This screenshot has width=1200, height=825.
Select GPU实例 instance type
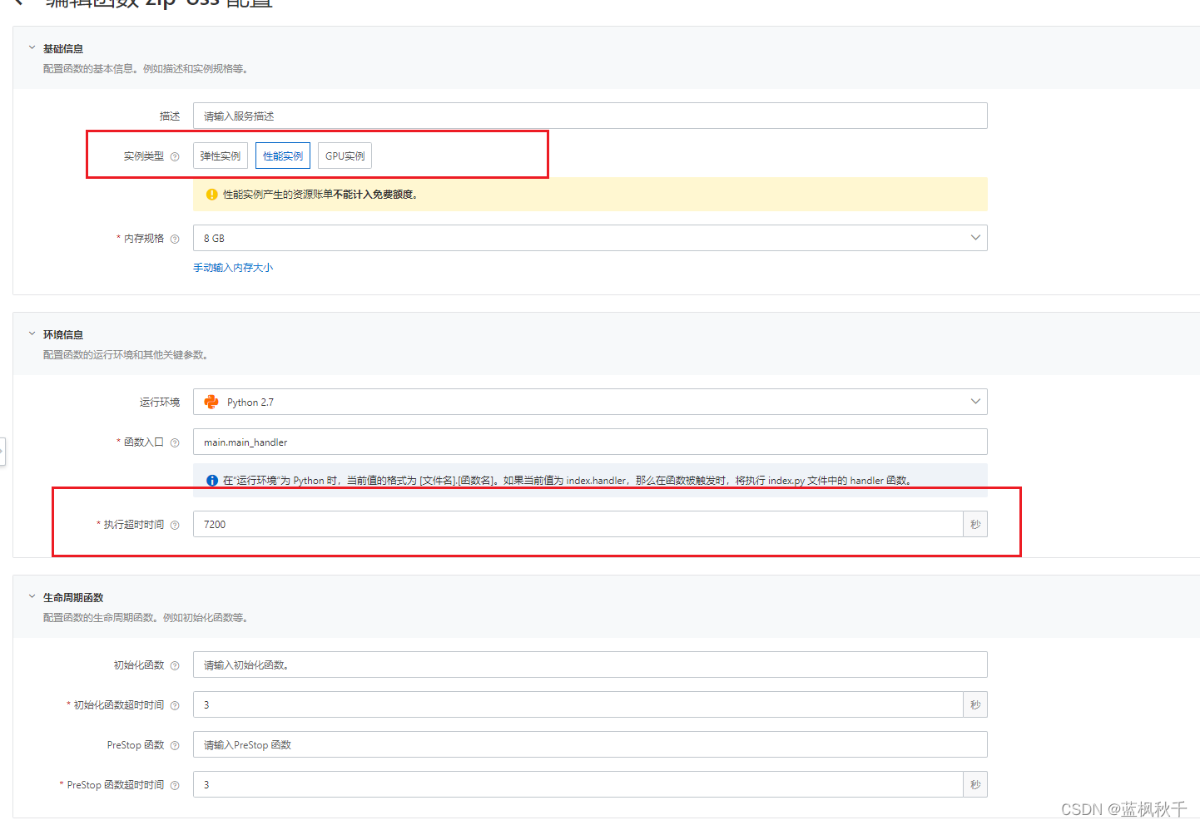(x=345, y=156)
